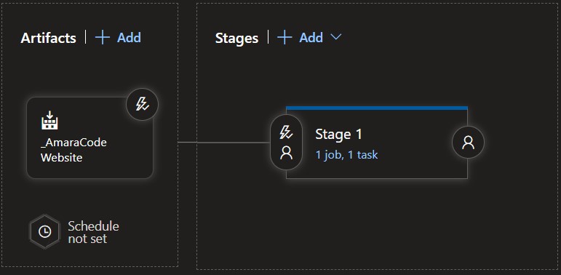The height and width of the screenshot is (275, 561).
Task: Click the blue bar atop Stage 1
Action: (377, 108)
